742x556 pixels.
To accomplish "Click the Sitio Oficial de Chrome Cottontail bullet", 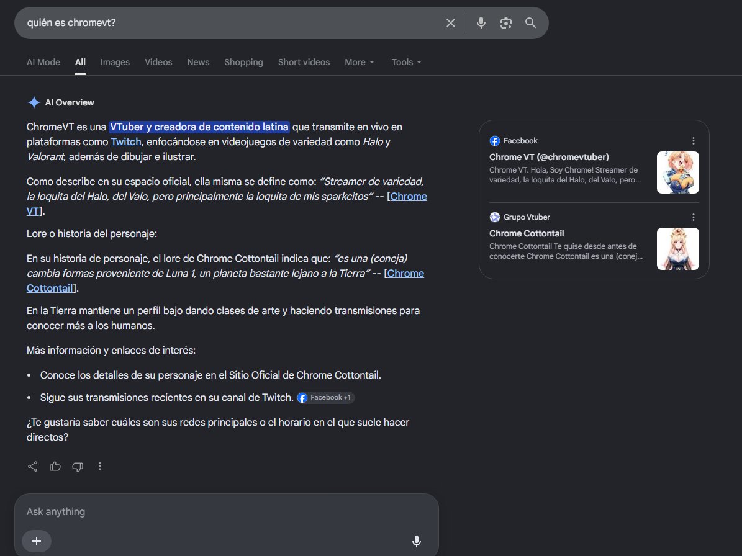I will [x=210, y=375].
